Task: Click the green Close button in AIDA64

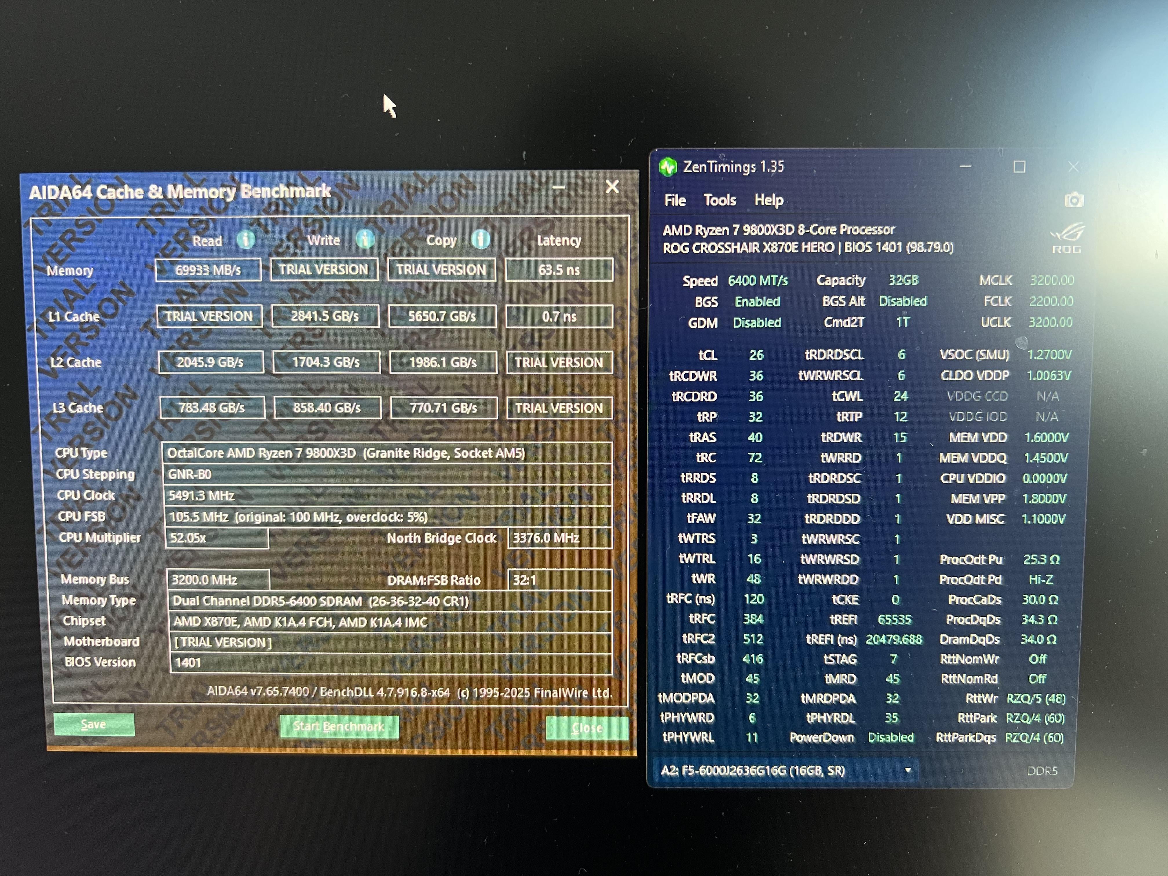Action: tap(587, 728)
